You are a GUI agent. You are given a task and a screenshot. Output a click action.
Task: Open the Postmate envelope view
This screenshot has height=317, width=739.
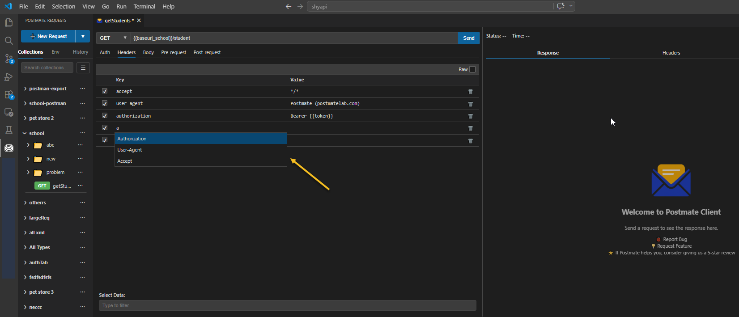[x=8, y=148]
